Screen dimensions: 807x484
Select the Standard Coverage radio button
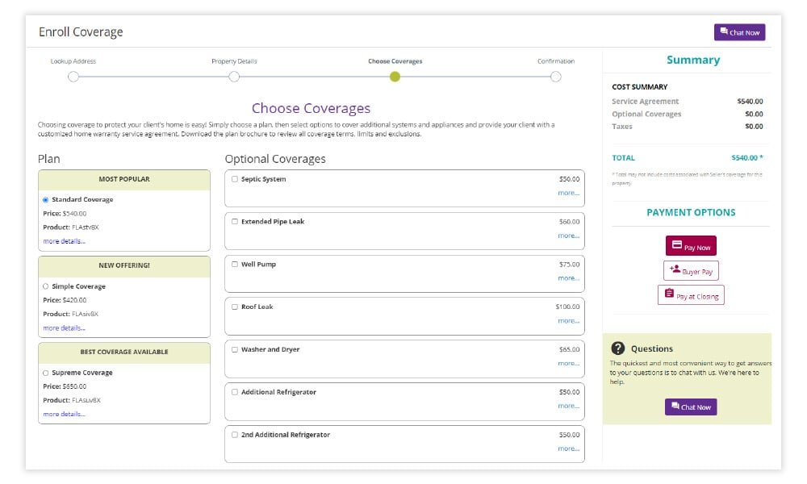(x=45, y=199)
